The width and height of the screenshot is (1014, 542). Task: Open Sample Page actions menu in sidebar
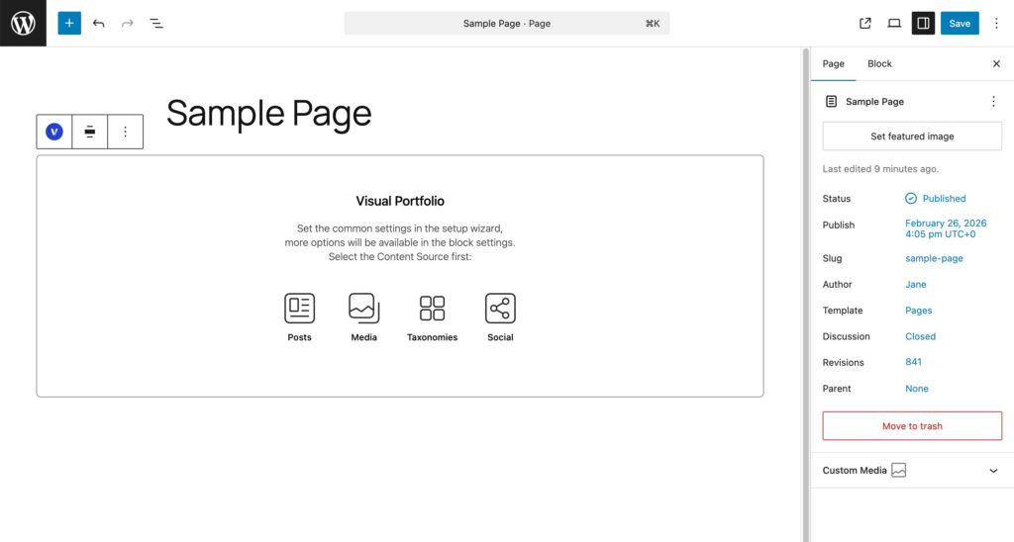[993, 101]
